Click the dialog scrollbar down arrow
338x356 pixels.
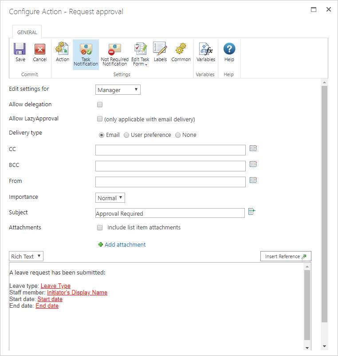(324, 346)
